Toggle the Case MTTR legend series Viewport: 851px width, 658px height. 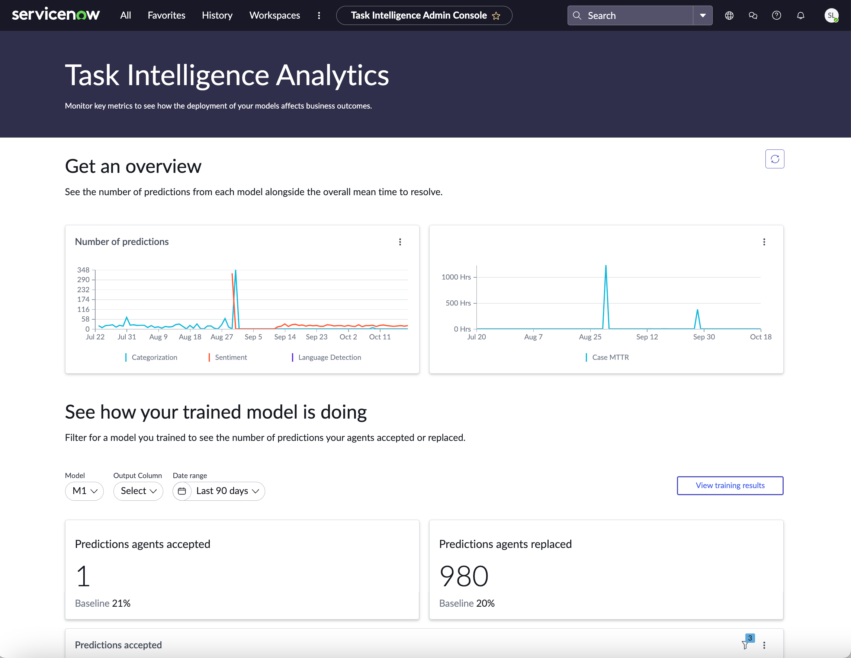(x=607, y=357)
